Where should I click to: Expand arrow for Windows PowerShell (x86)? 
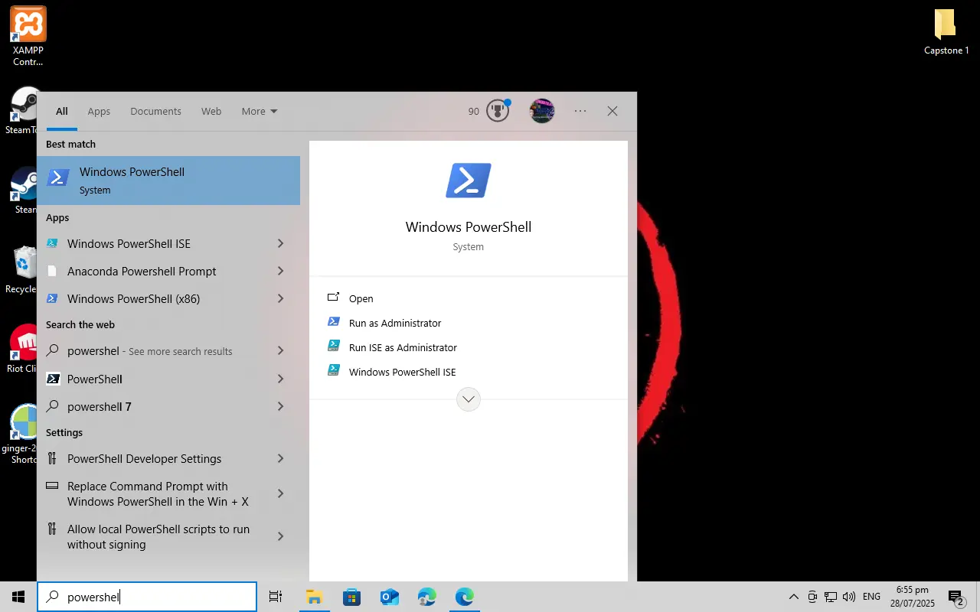pos(280,298)
